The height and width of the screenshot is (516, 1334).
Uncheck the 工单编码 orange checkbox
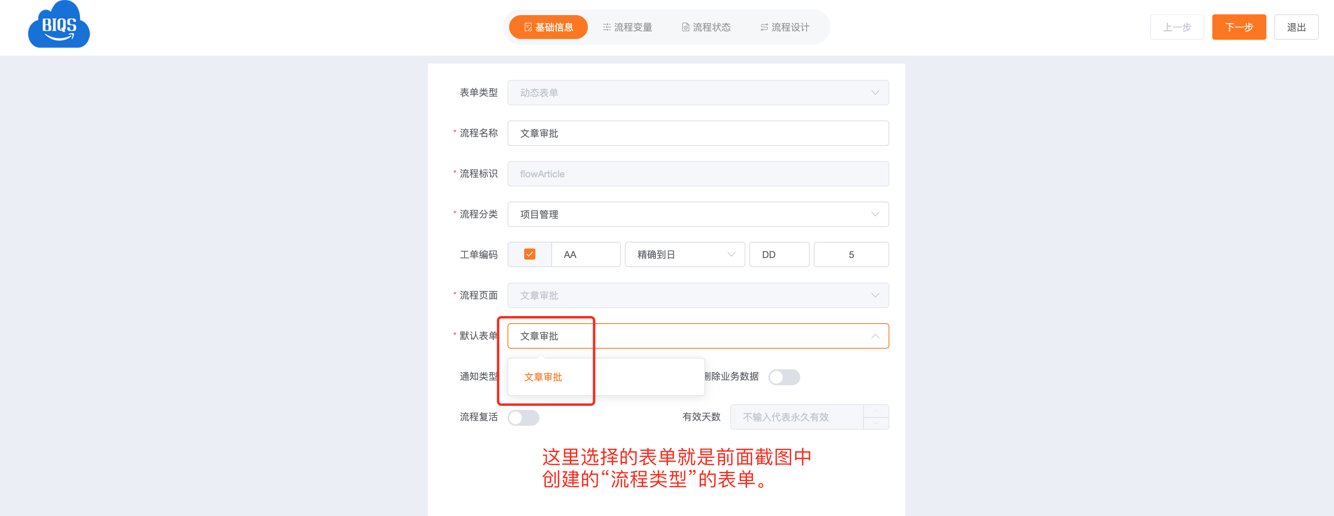[x=529, y=254]
